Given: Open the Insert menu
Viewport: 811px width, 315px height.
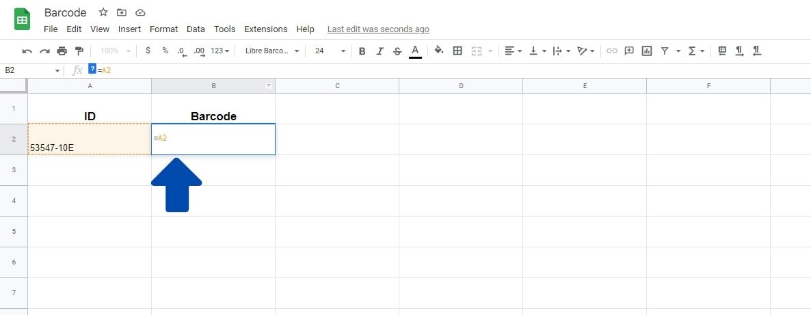Looking at the screenshot, I should point(129,29).
